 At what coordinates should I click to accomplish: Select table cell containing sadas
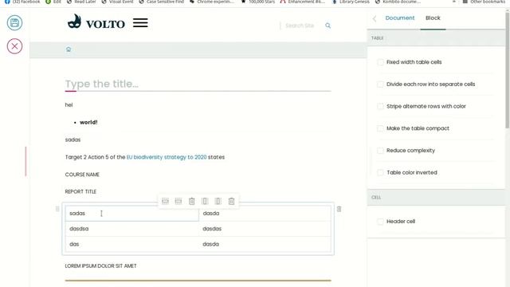point(131,214)
